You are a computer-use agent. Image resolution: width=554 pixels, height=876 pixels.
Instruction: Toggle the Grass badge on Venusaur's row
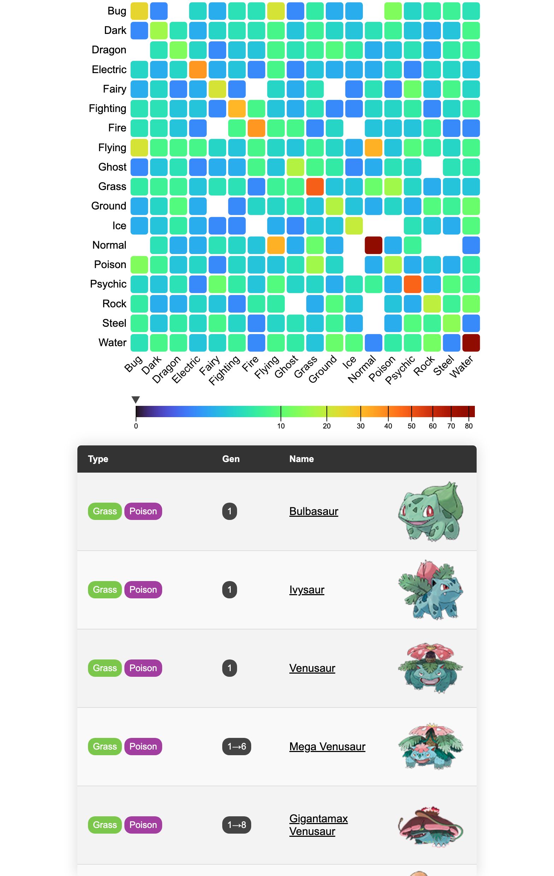[105, 668]
